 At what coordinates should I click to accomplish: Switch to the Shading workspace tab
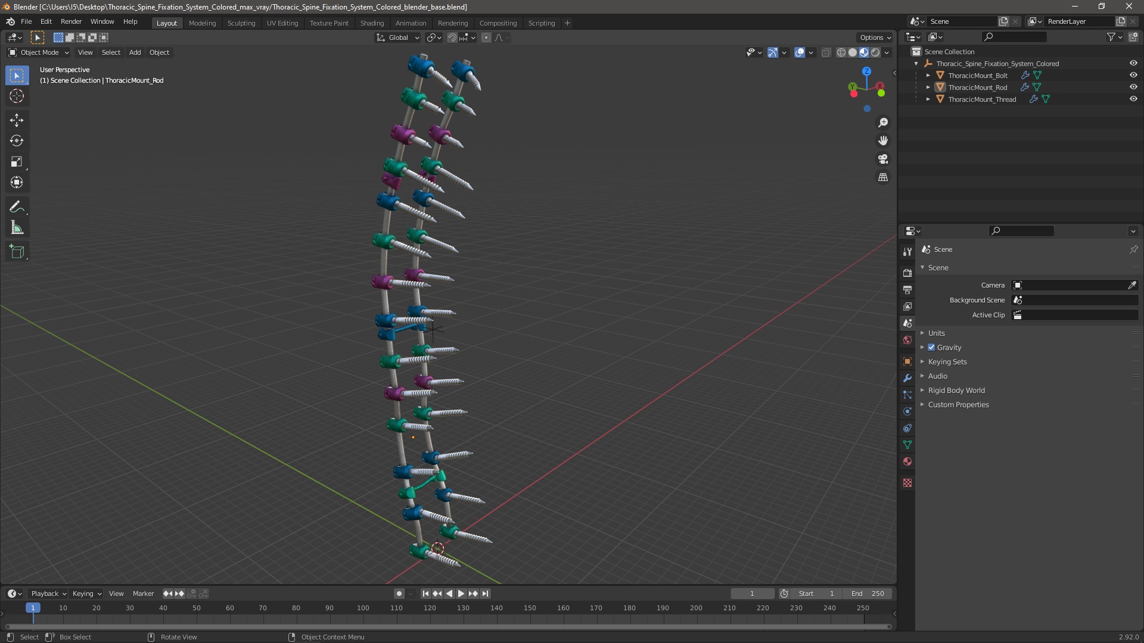(x=372, y=23)
